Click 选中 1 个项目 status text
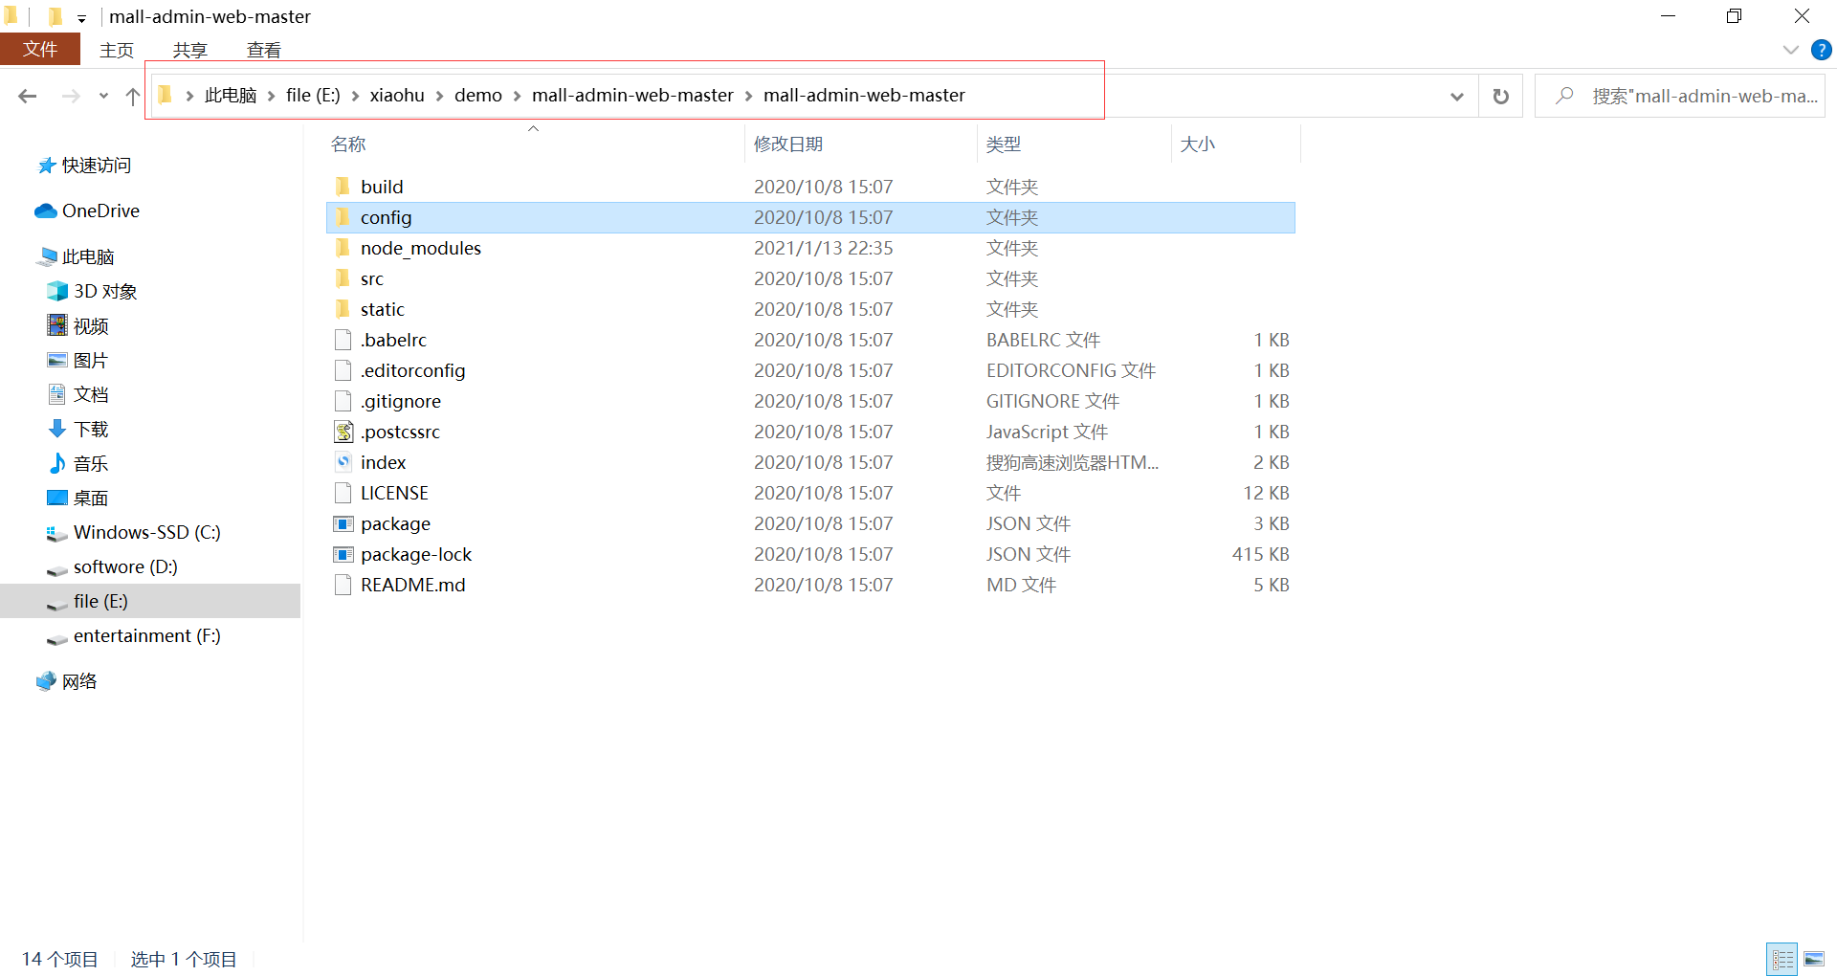Screen dimensions: 1837x976 pyautogui.click(x=184, y=959)
